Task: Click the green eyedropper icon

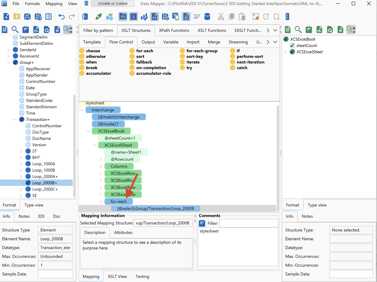Action: 99,17
